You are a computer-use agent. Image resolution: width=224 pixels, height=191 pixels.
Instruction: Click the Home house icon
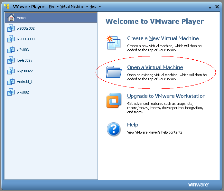tap(11, 17)
